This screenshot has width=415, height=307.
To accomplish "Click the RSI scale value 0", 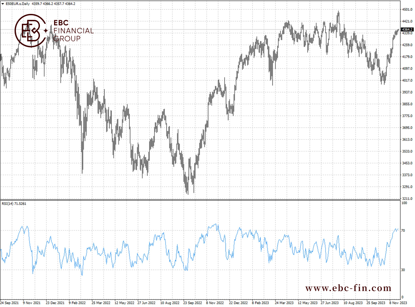I will click(x=403, y=297).
